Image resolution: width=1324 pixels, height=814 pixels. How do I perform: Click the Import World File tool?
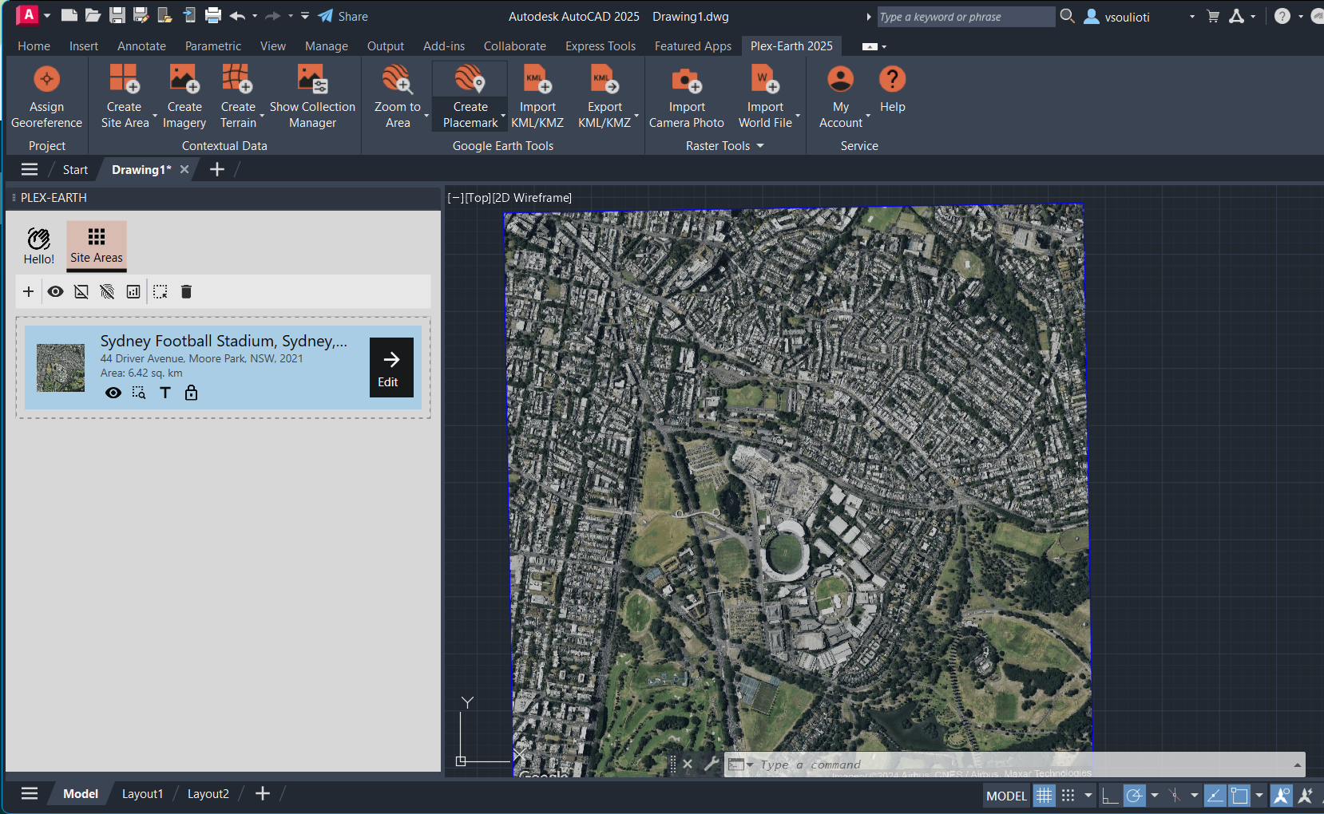coord(765,97)
